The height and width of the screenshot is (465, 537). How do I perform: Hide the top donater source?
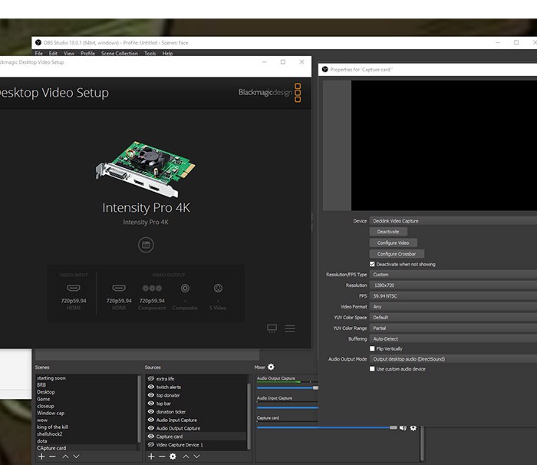(x=150, y=395)
